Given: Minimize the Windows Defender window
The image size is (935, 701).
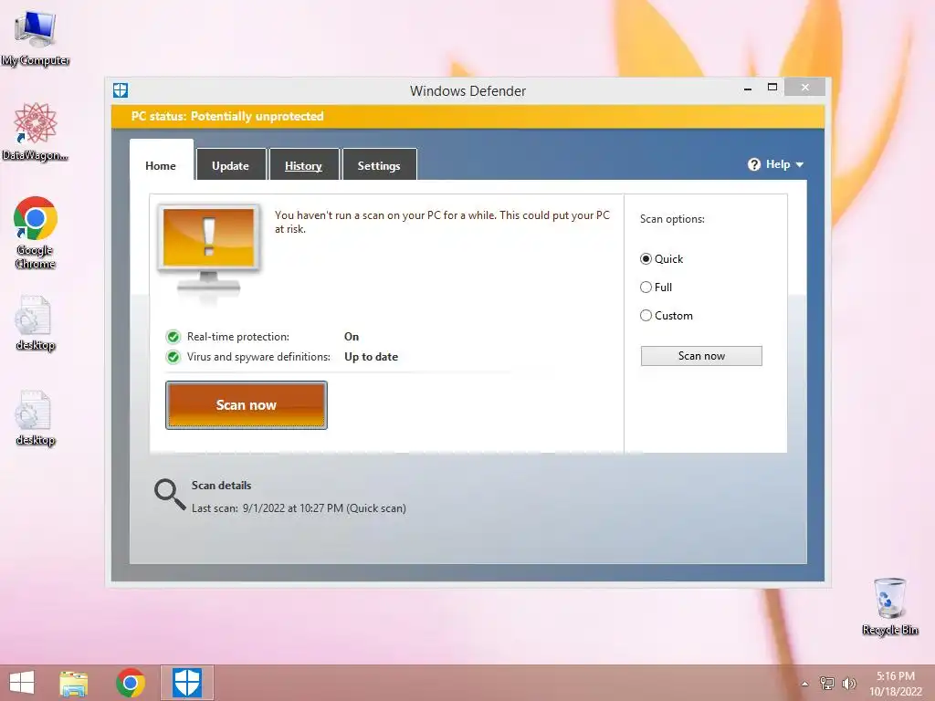Looking at the screenshot, I should point(748,89).
